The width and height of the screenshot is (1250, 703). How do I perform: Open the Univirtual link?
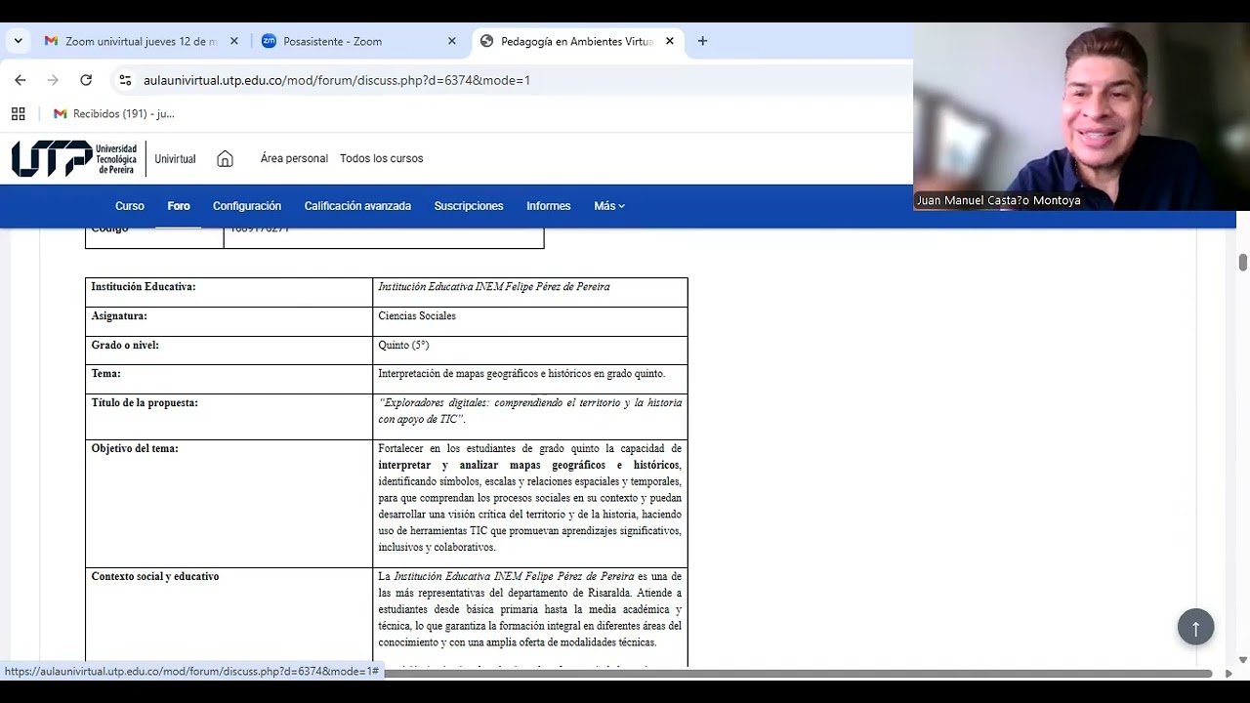(x=175, y=159)
